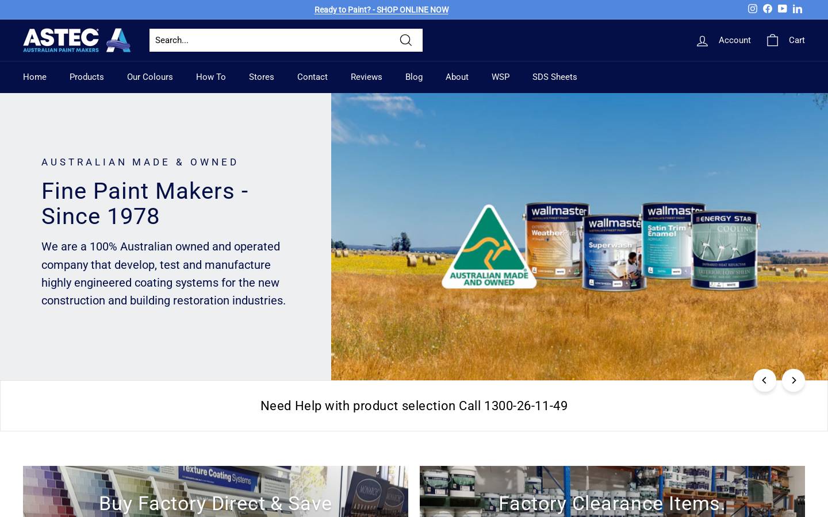Click the shopping bag Cart icon

click(x=772, y=40)
